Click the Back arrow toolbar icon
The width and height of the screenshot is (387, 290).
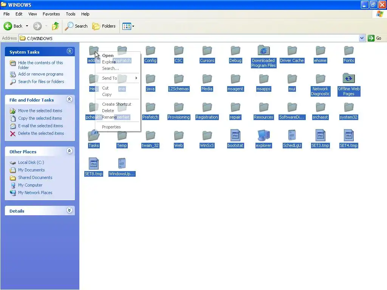pyautogui.click(x=8, y=26)
